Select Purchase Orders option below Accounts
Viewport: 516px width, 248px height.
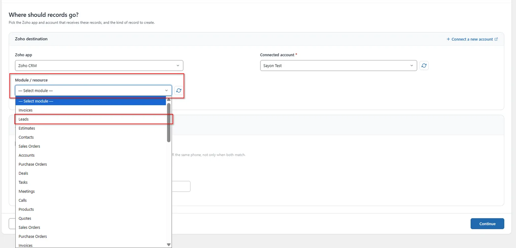coord(91,164)
